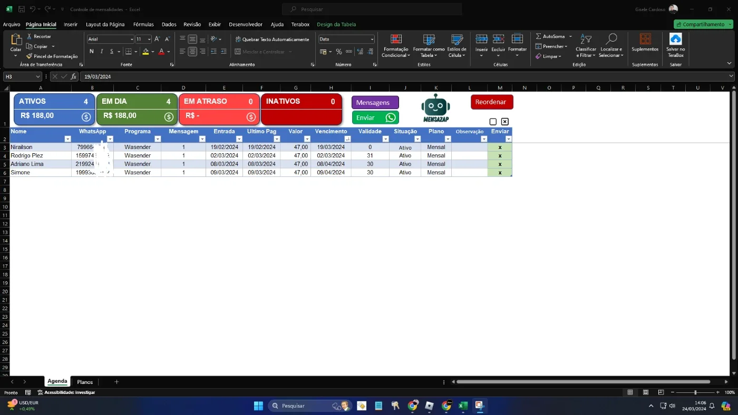Image resolution: width=738 pixels, height=415 pixels.
Task: Switch to the Planos sheet tab
Action: pyautogui.click(x=85, y=382)
